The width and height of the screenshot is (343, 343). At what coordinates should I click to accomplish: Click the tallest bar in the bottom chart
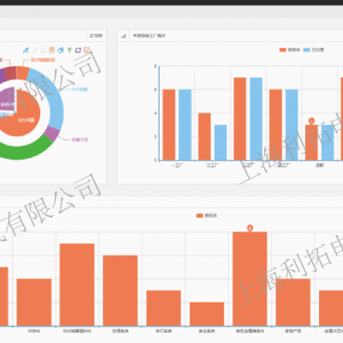[x=250, y=279]
